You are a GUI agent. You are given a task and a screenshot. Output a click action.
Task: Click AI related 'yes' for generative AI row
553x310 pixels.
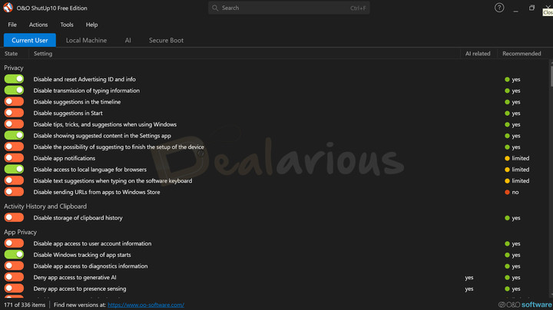(x=469, y=277)
